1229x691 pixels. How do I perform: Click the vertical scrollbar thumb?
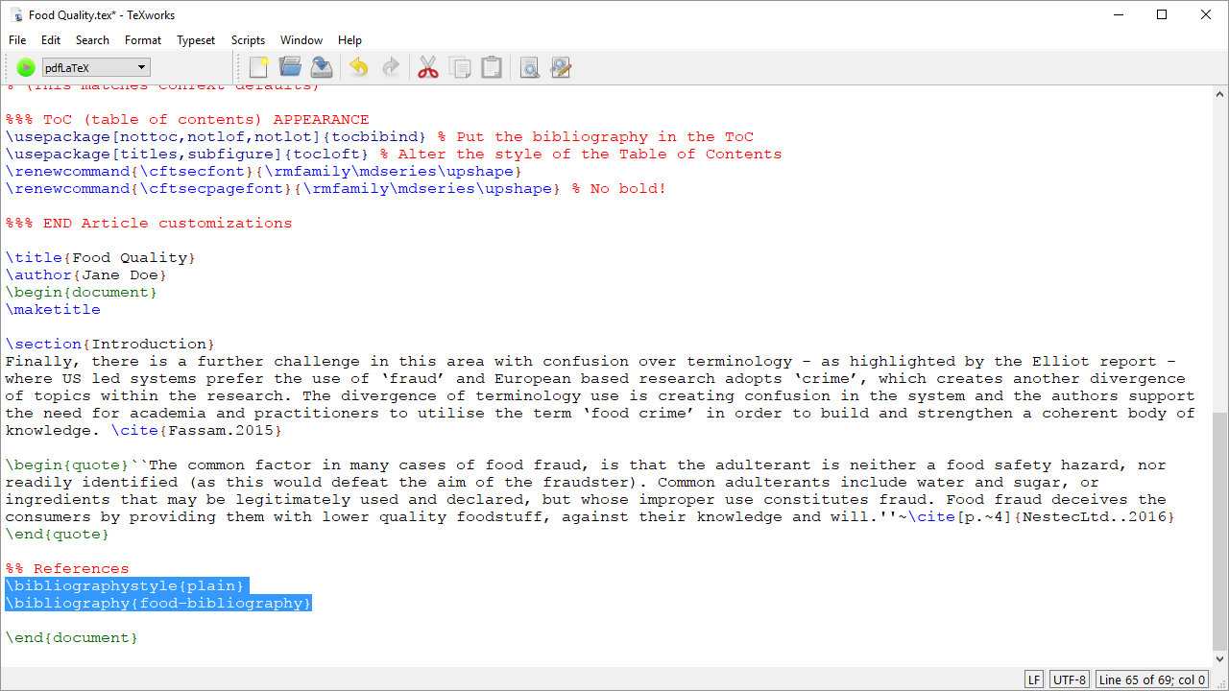click(x=1220, y=531)
